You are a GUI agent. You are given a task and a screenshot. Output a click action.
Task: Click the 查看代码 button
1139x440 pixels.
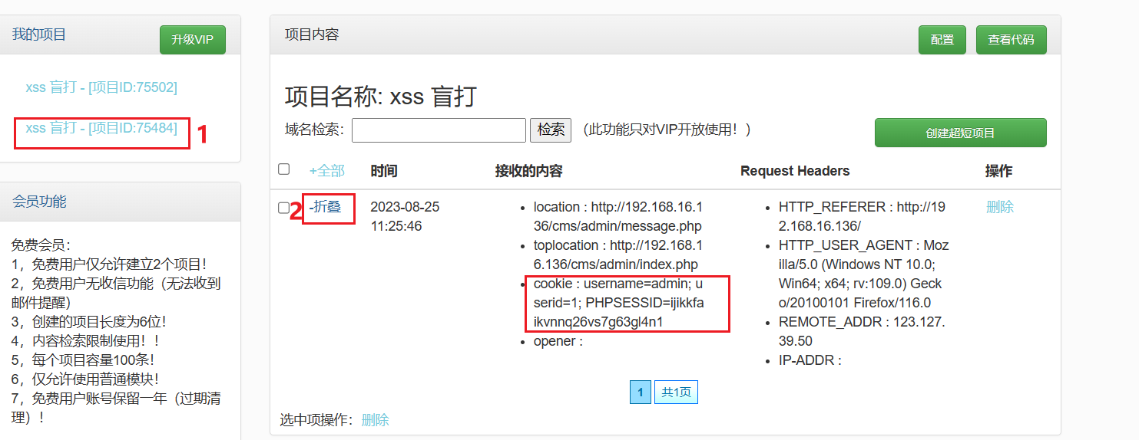(x=1011, y=40)
